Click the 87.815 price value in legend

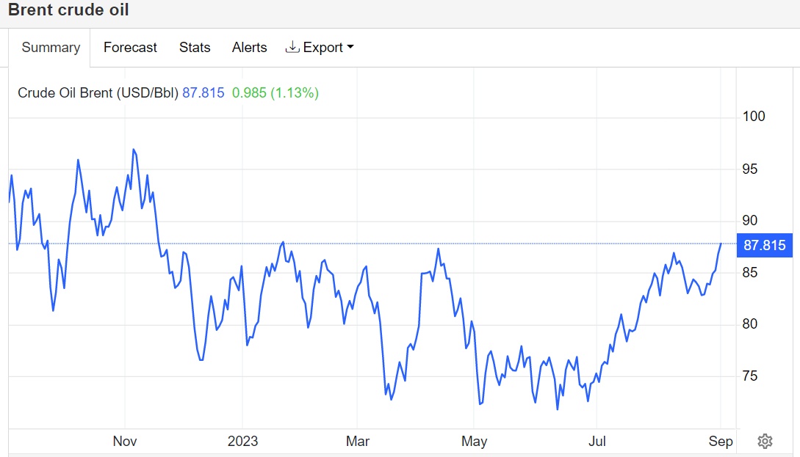tap(203, 92)
